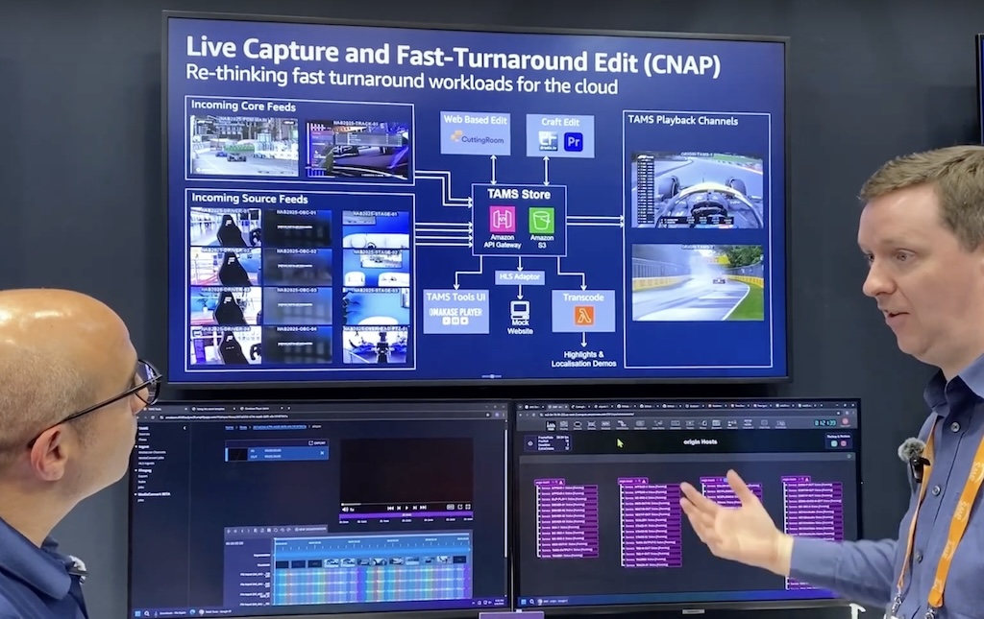This screenshot has width=984, height=619.
Task: Collapse the TAMS Tools sidebar with the chevron
Action: (x=184, y=428)
